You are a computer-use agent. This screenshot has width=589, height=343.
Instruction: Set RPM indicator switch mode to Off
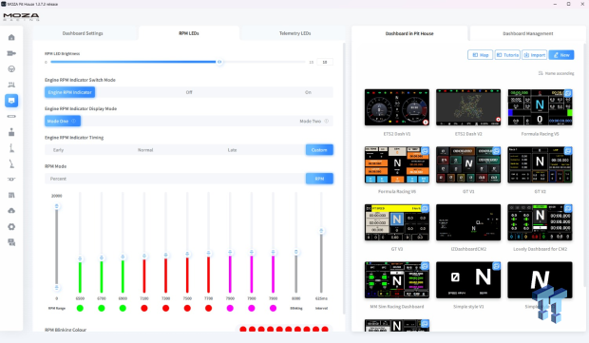point(189,92)
